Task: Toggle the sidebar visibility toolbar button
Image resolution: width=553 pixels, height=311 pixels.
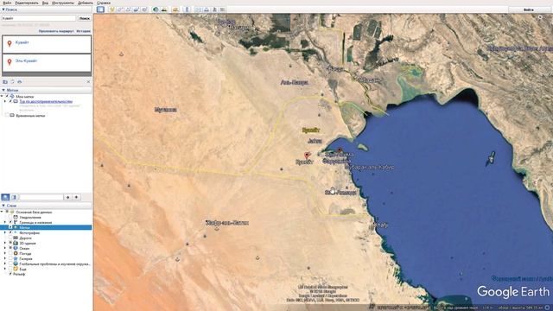Action: click(100, 10)
